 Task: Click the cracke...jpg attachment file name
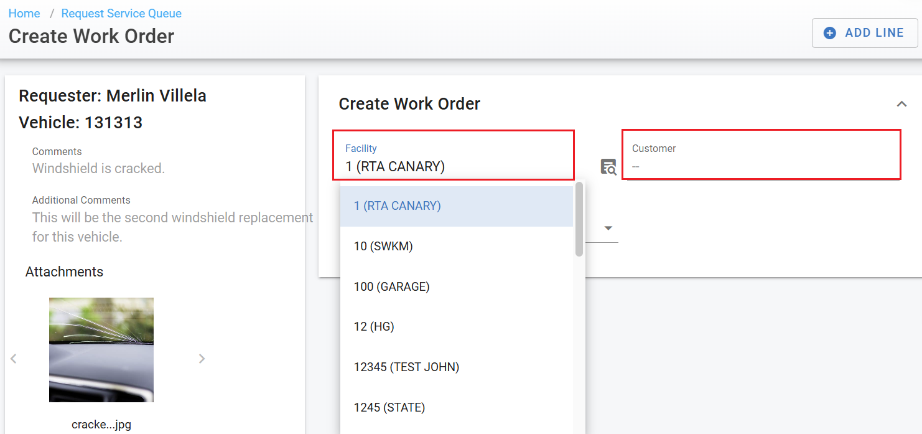(101, 425)
